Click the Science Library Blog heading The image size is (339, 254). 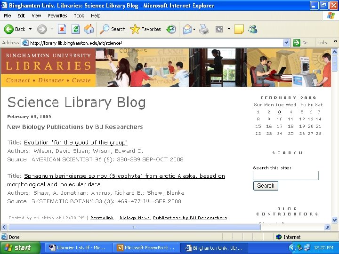76,102
